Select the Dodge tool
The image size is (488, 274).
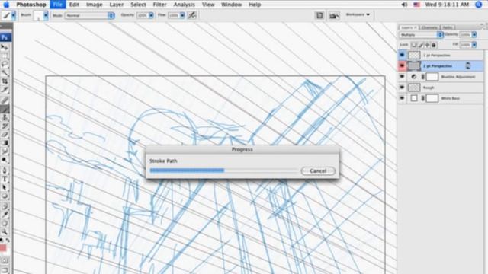[x=5, y=160]
